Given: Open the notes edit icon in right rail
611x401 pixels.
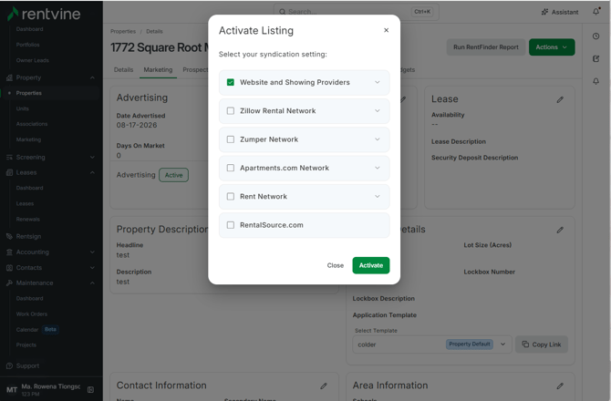Looking at the screenshot, I should point(596,59).
